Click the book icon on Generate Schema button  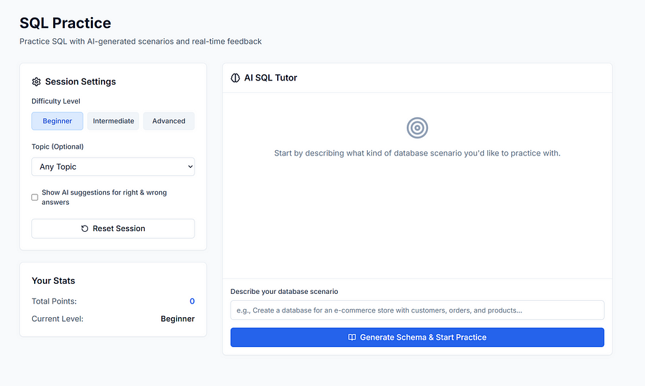click(x=352, y=338)
